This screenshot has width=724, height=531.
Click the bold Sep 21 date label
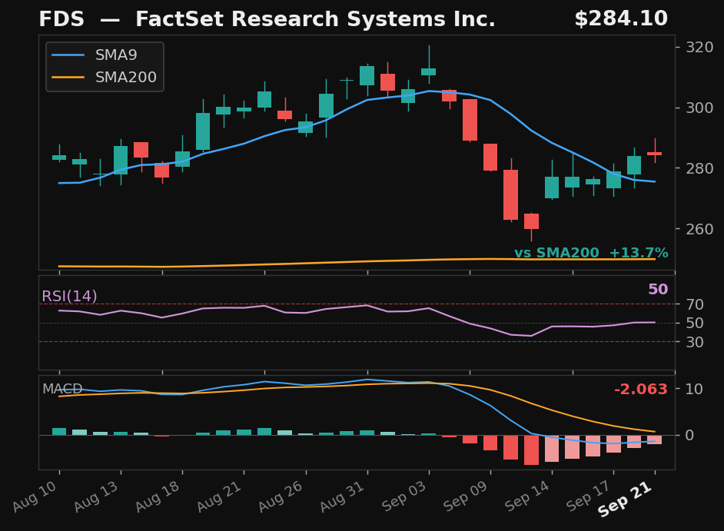point(625,499)
